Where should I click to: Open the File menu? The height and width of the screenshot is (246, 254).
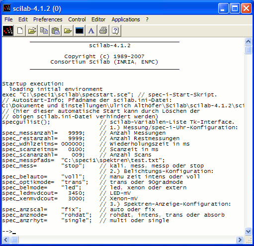coord(8,19)
